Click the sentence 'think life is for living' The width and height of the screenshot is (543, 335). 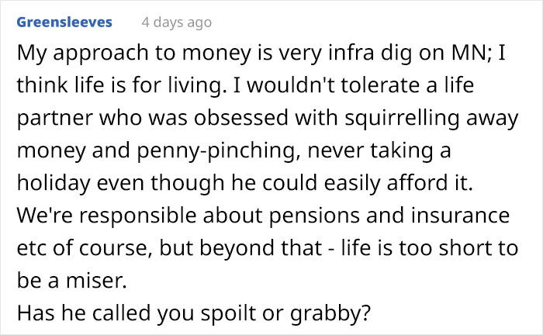[x=119, y=85]
